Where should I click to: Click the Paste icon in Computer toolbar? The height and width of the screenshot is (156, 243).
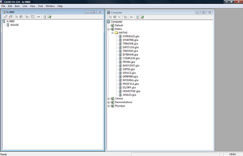pos(115,17)
